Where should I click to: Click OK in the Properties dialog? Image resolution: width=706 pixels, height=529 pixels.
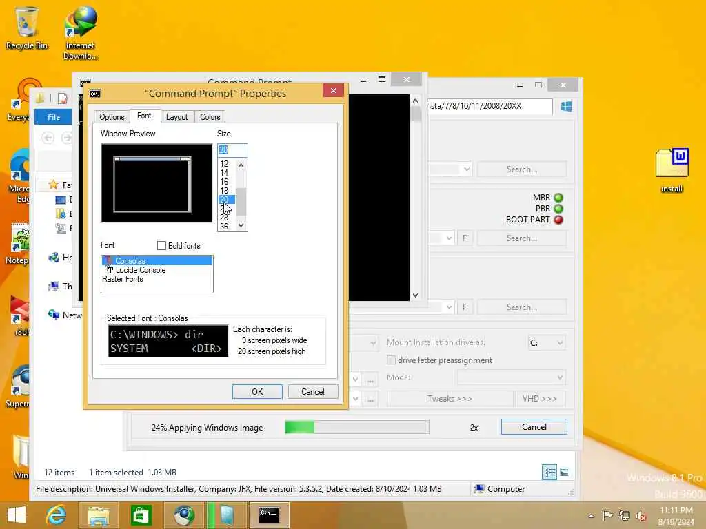pos(257,392)
